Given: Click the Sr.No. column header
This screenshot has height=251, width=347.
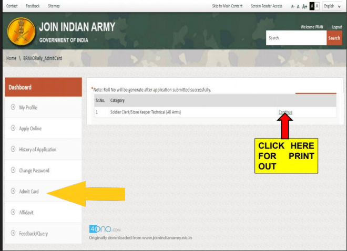Looking at the screenshot, I should tap(100, 100).
